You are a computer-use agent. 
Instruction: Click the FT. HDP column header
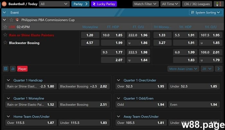point(113,27)
